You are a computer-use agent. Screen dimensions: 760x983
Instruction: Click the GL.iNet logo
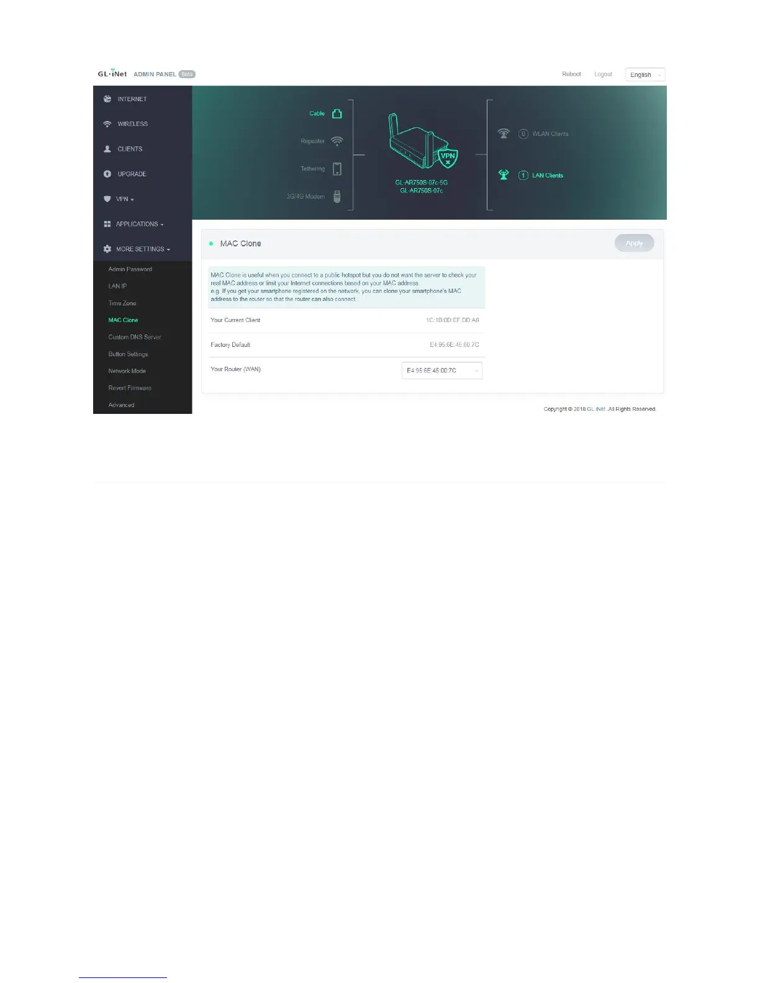click(x=112, y=73)
